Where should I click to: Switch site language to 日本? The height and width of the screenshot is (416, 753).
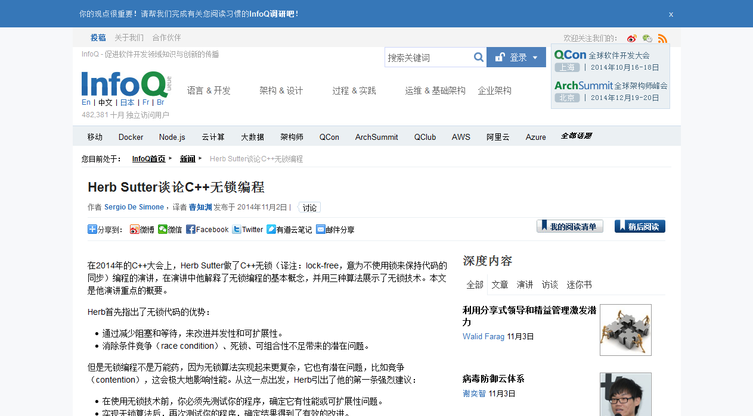127,102
